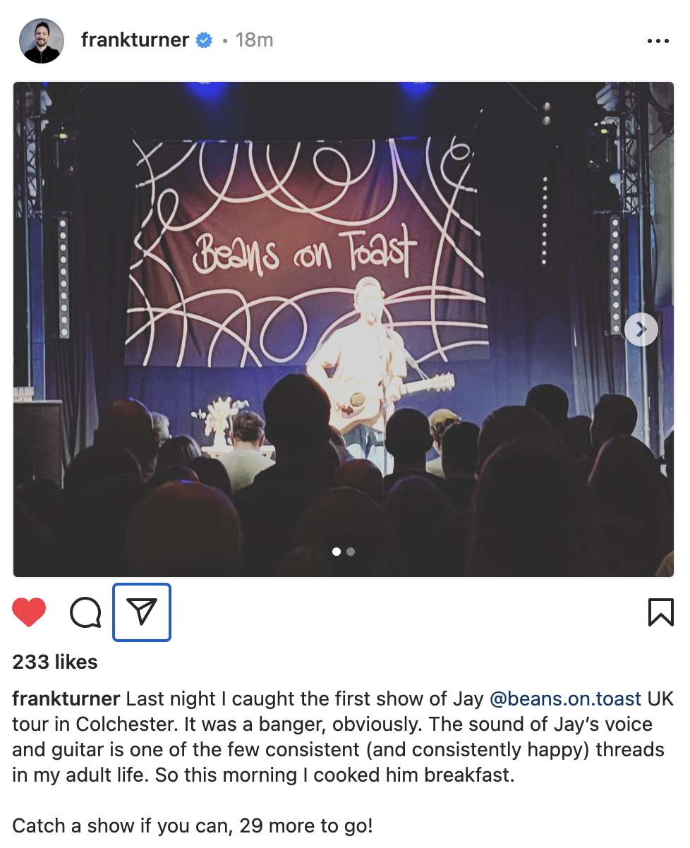Open the @beans.on.toast mention link

565,699
